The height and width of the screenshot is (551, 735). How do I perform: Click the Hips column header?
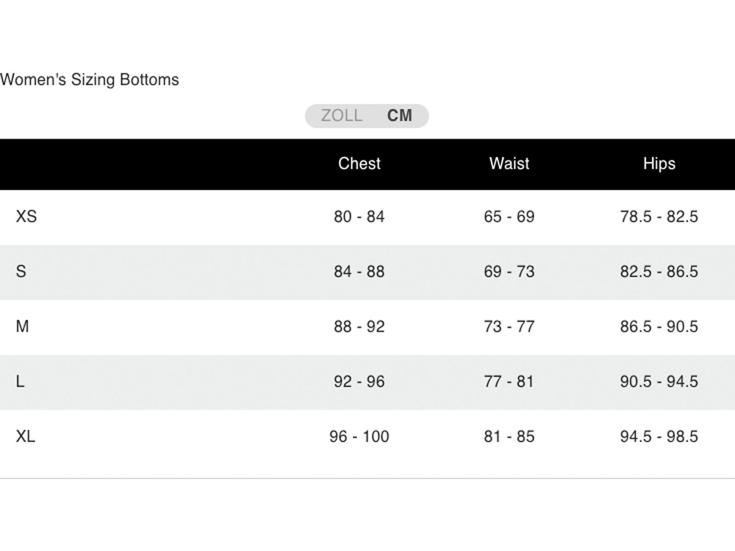(659, 163)
